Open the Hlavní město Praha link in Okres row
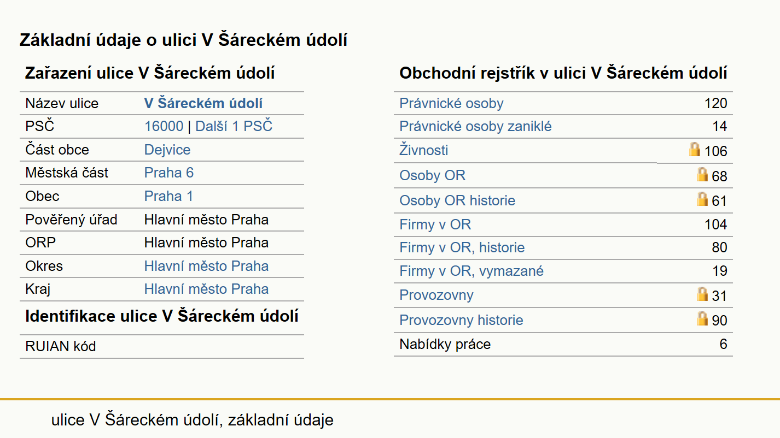This screenshot has width=780, height=438. 206,266
